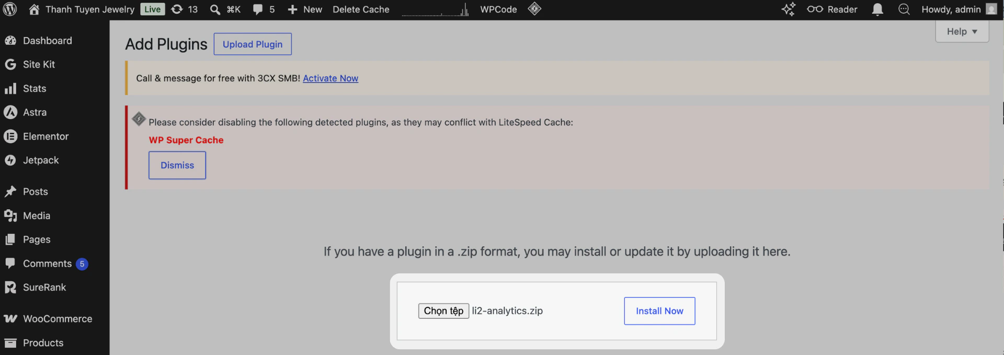Open the WordPress logo menu
This screenshot has height=355, width=1004.
pyautogui.click(x=10, y=9)
